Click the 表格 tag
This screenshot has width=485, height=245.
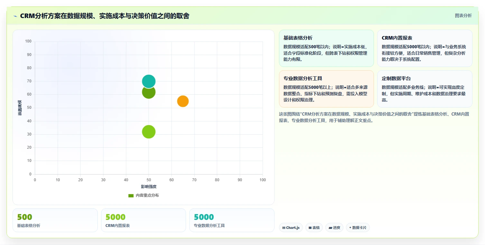tap(314, 228)
